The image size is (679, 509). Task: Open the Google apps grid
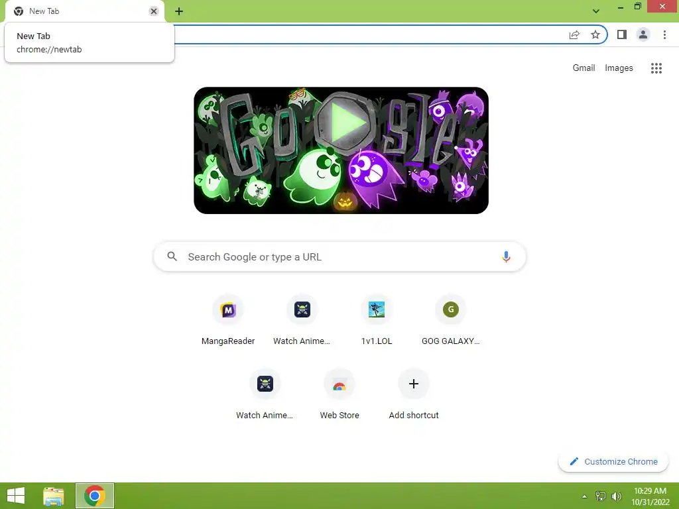[x=656, y=68]
